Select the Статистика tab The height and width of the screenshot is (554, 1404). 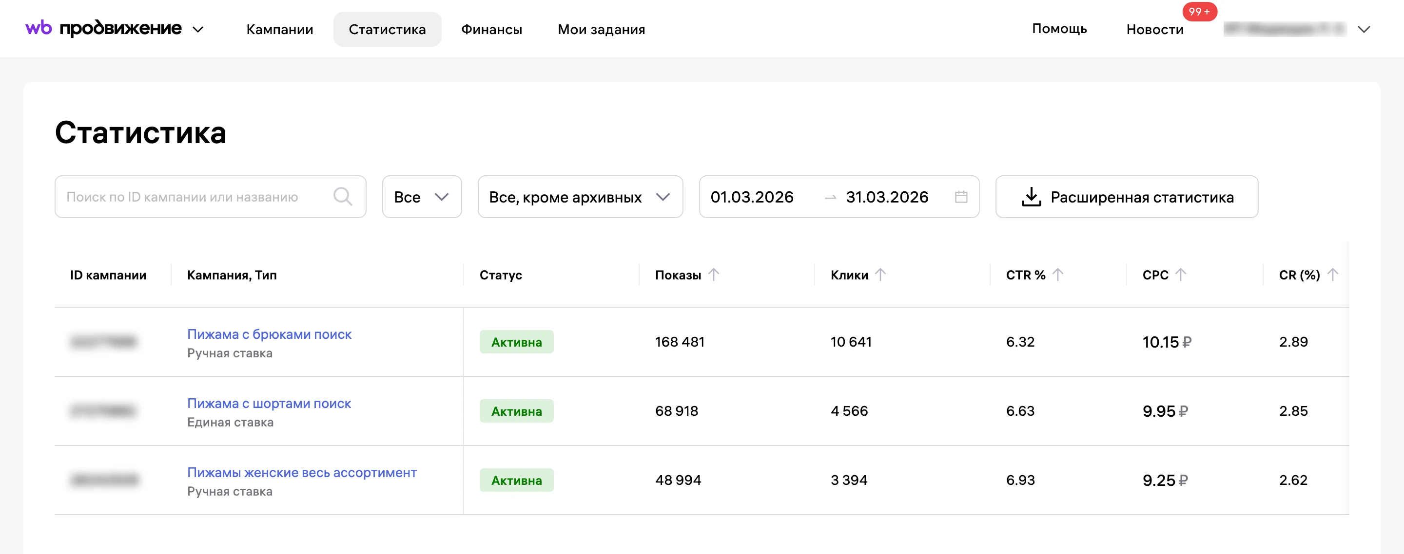[387, 29]
